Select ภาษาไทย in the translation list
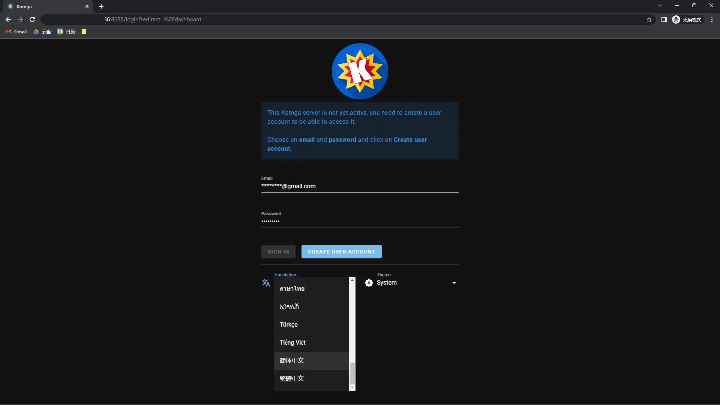720x405 pixels. pyautogui.click(x=311, y=288)
